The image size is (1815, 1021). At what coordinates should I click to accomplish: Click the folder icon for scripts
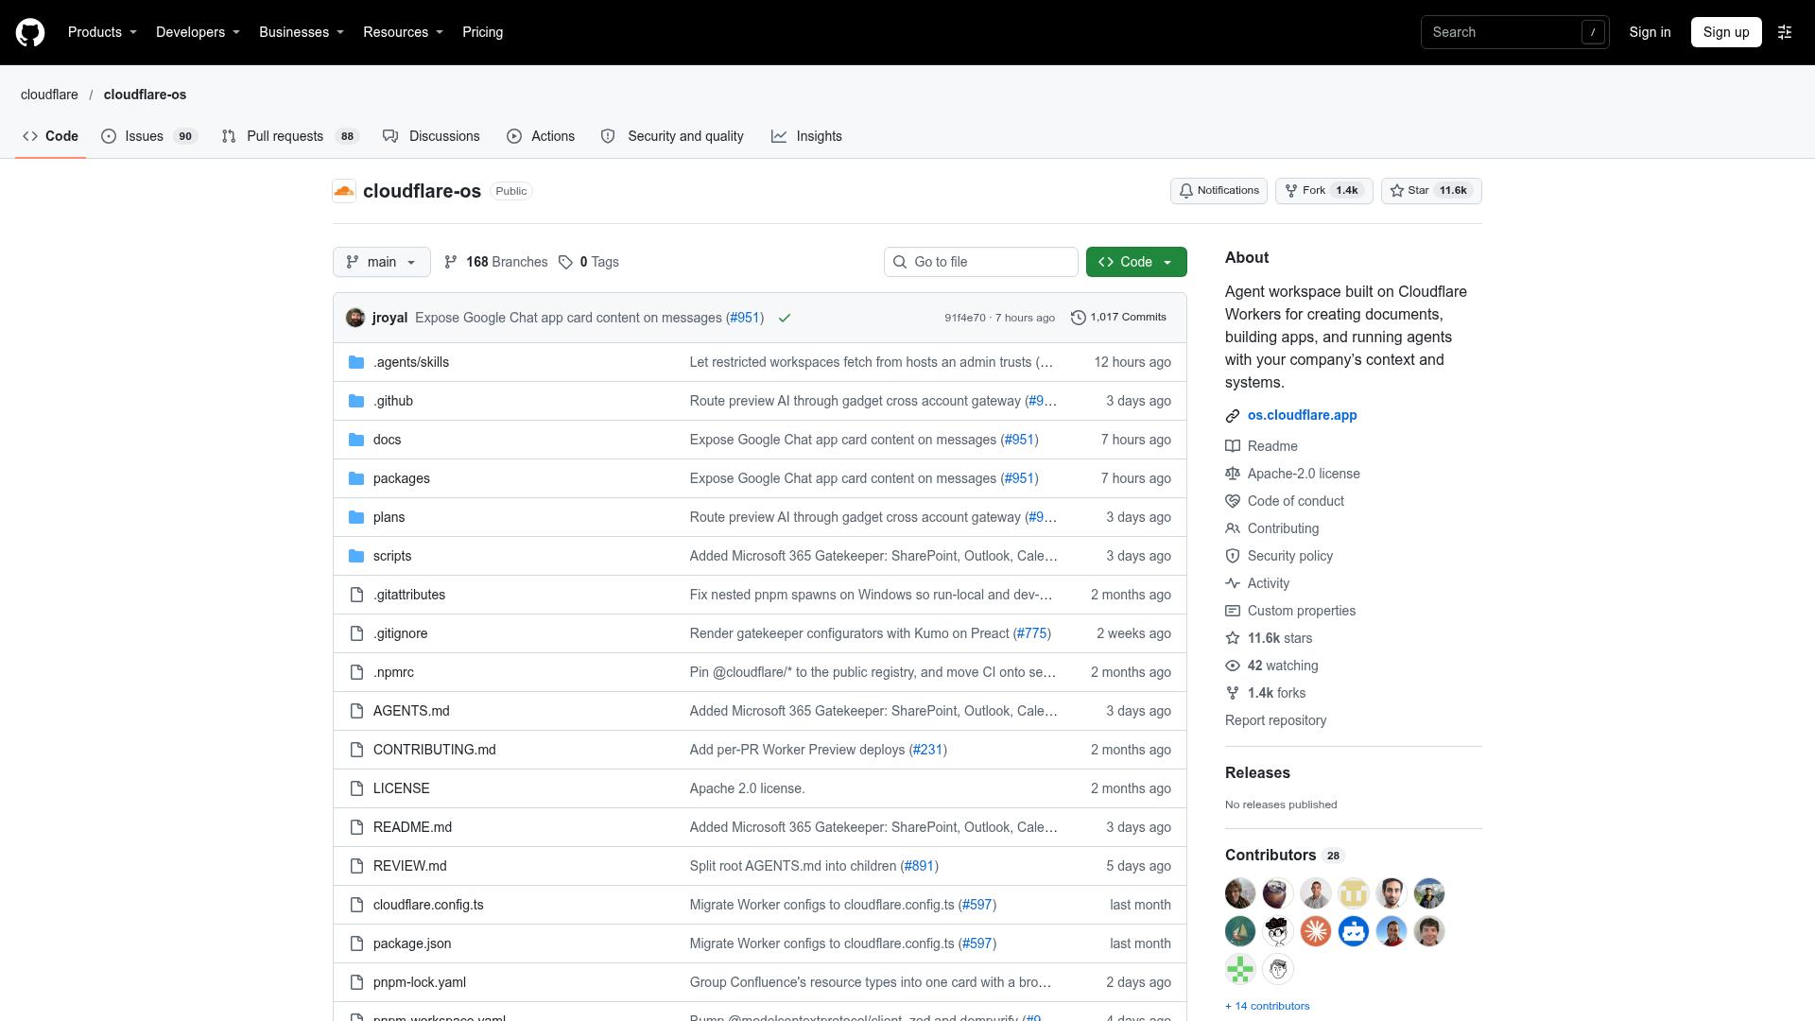[x=356, y=556]
